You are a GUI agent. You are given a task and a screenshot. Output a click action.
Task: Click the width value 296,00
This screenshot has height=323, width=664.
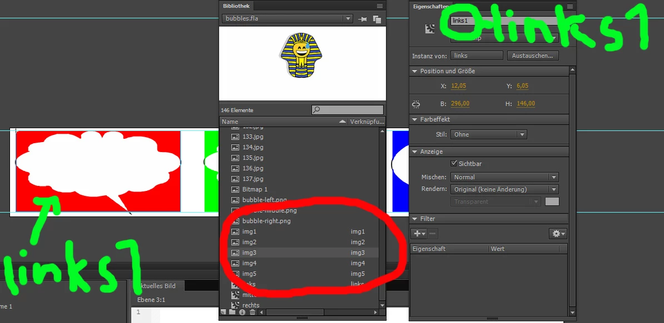click(460, 104)
